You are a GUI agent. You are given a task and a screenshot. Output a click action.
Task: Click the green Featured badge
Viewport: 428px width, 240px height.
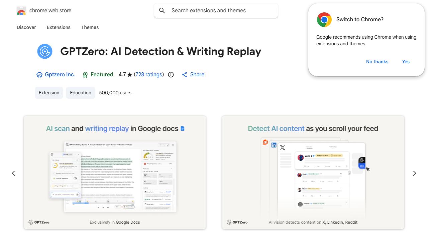coord(98,75)
